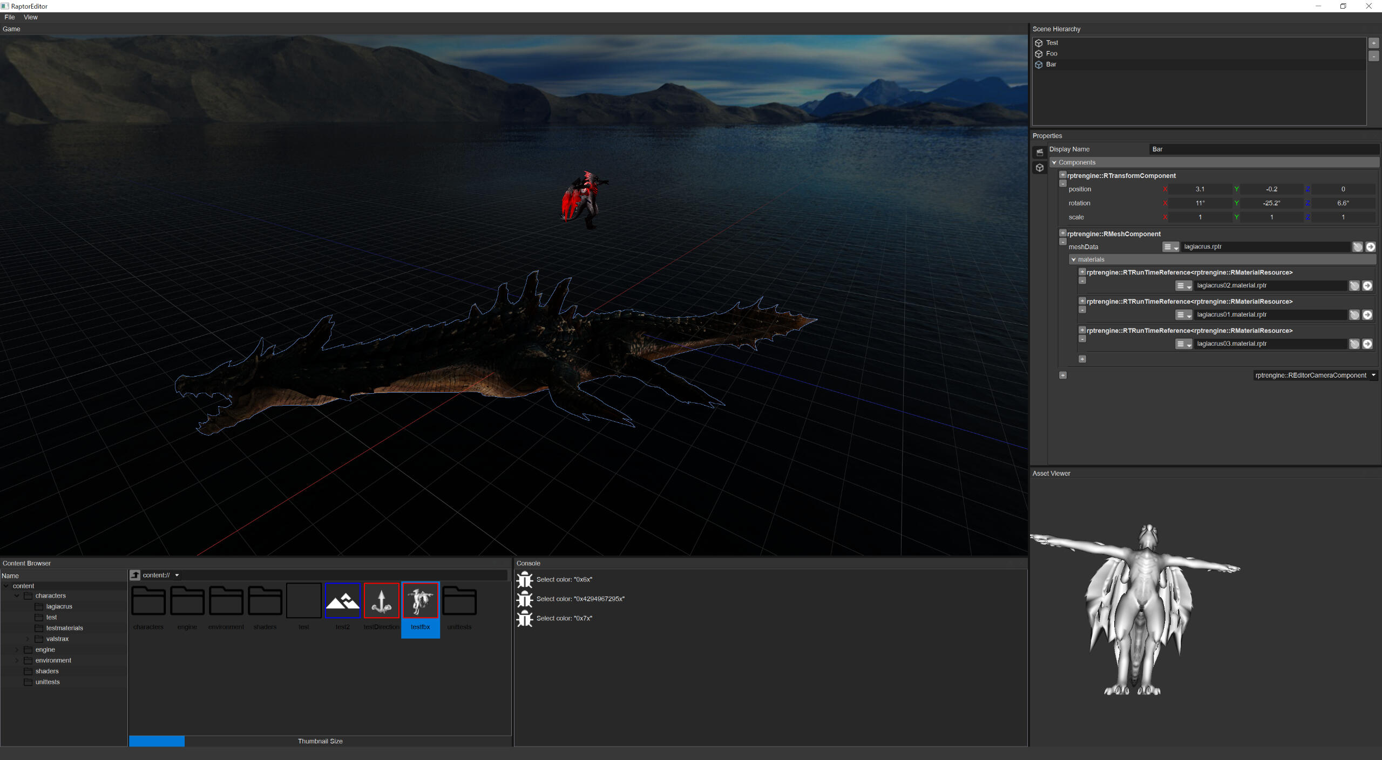Click the arrow icon beside lagiacrus01.material.rptr
Screen dimensions: 1382x760
click(1367, 315)
